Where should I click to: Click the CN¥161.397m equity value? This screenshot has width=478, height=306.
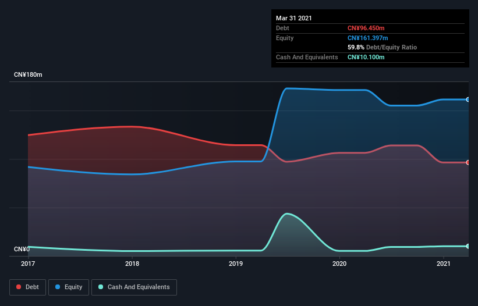367,38
